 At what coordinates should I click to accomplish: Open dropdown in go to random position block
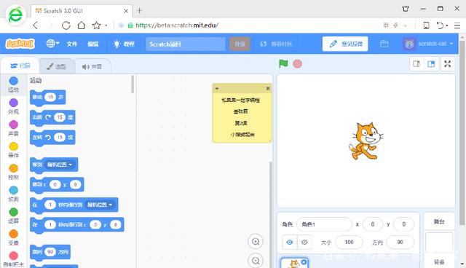pos(60,165)
